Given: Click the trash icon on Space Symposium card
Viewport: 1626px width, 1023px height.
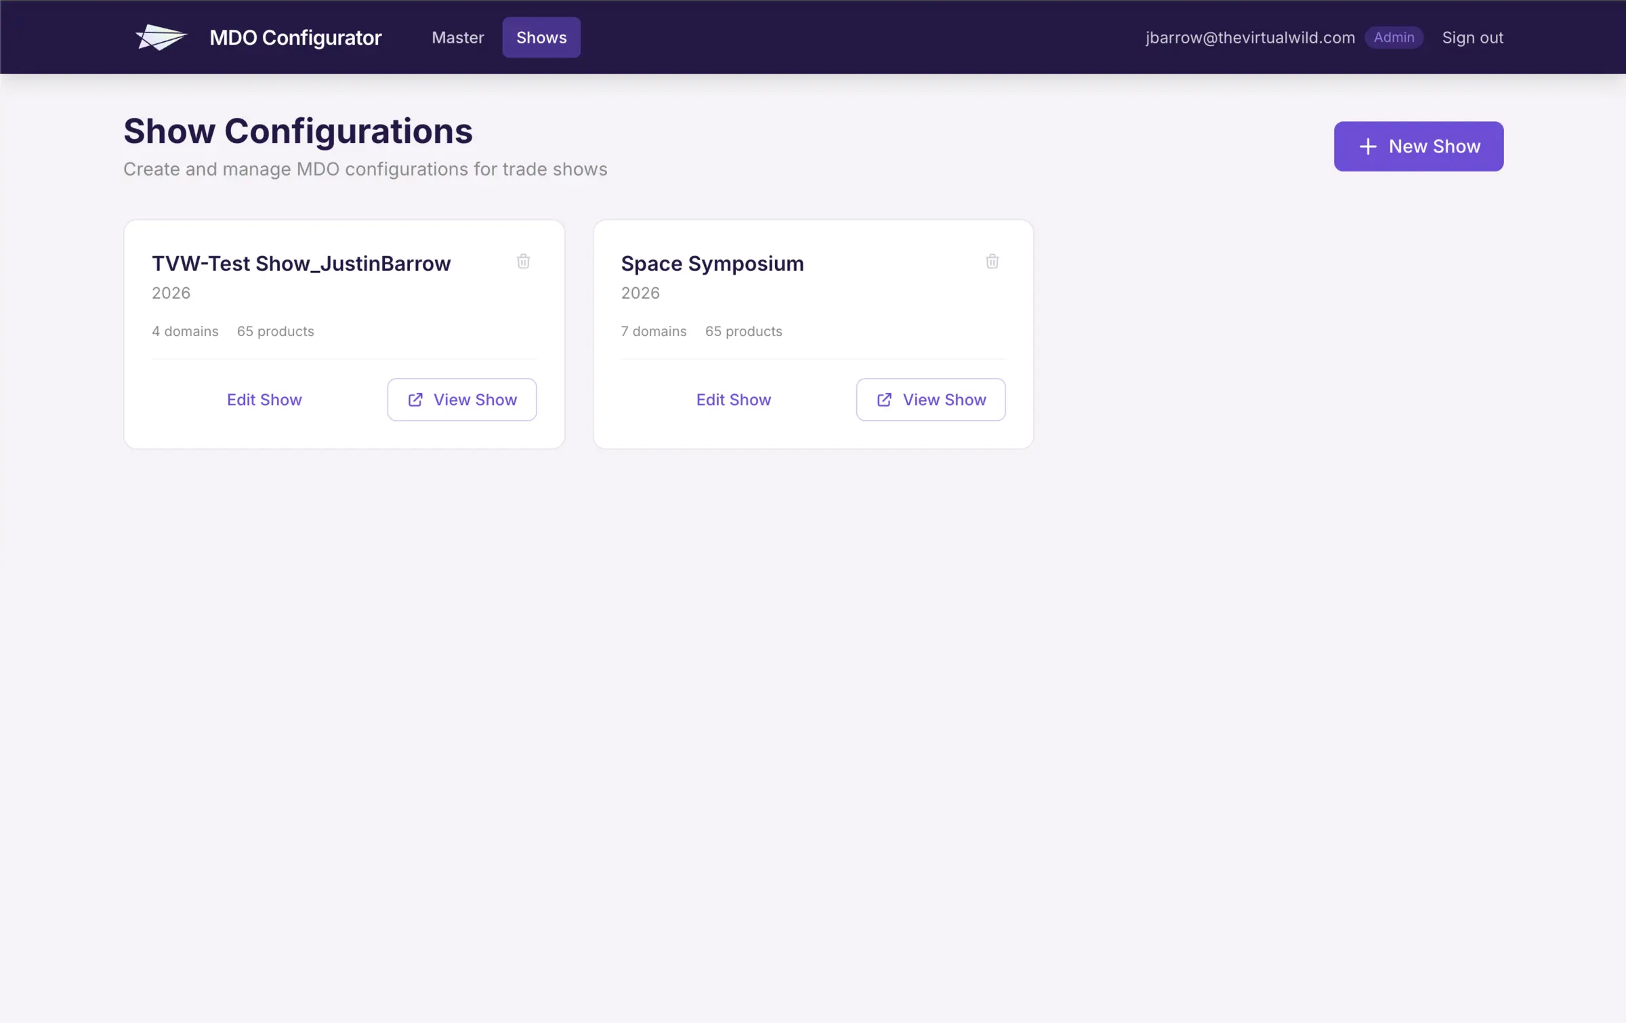Looking at the screenshot, I should 992,262.
